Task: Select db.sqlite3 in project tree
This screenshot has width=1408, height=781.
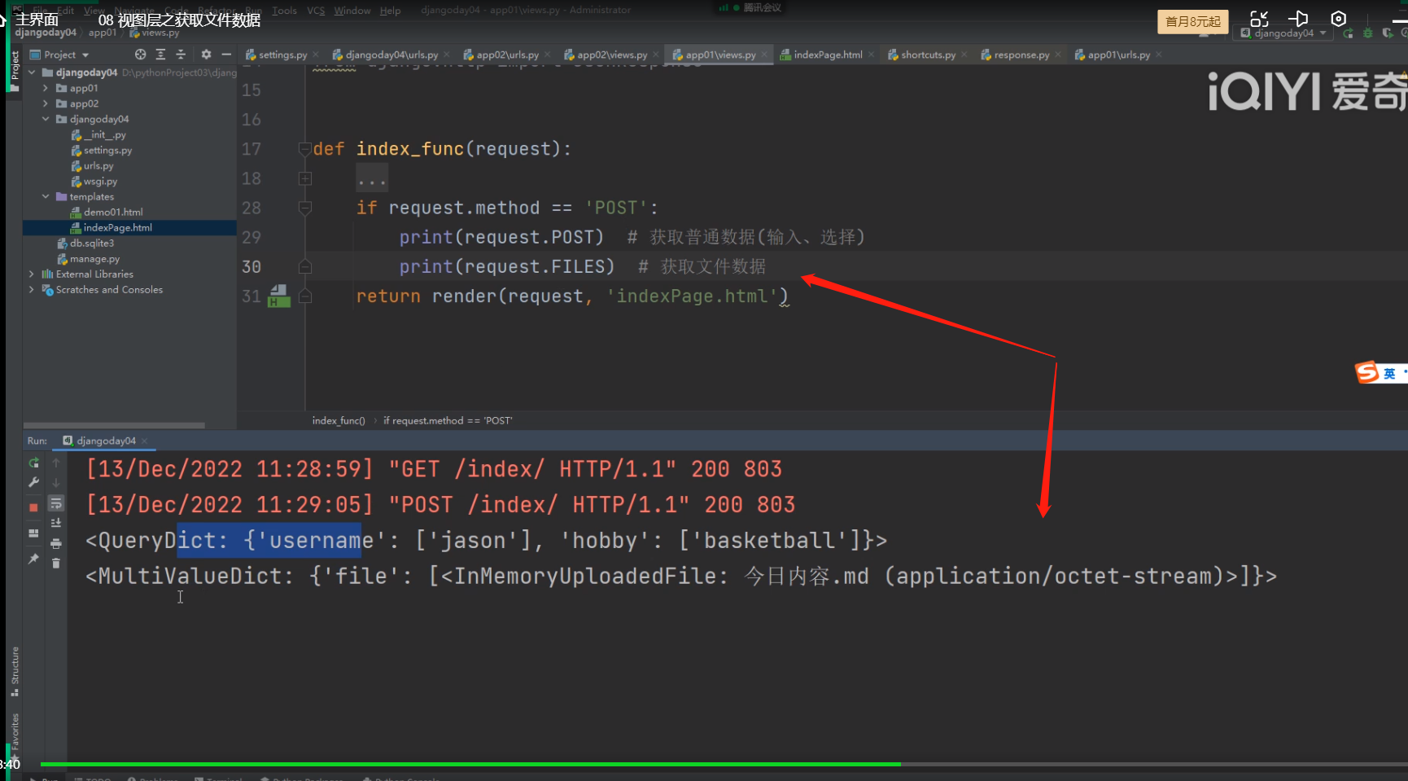Action: [91, 243]
